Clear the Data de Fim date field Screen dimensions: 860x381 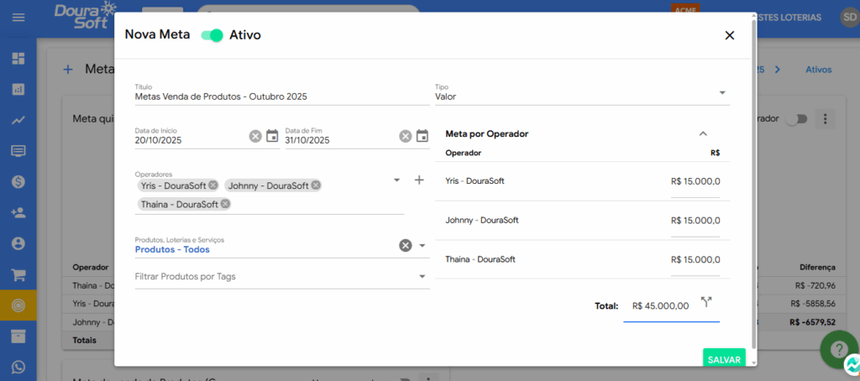(406, 136)
